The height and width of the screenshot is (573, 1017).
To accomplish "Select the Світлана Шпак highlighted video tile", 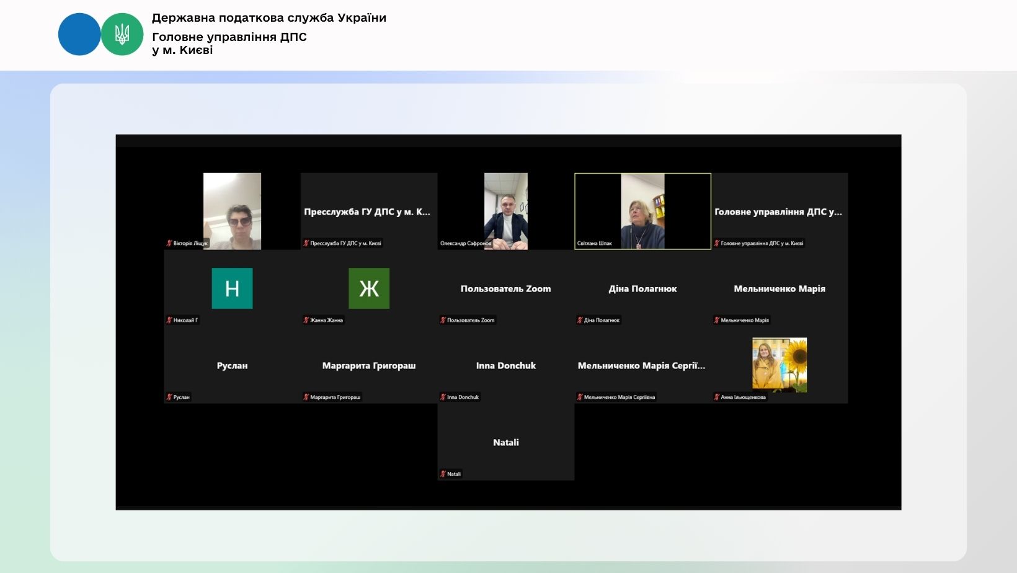I will [642, 211].
